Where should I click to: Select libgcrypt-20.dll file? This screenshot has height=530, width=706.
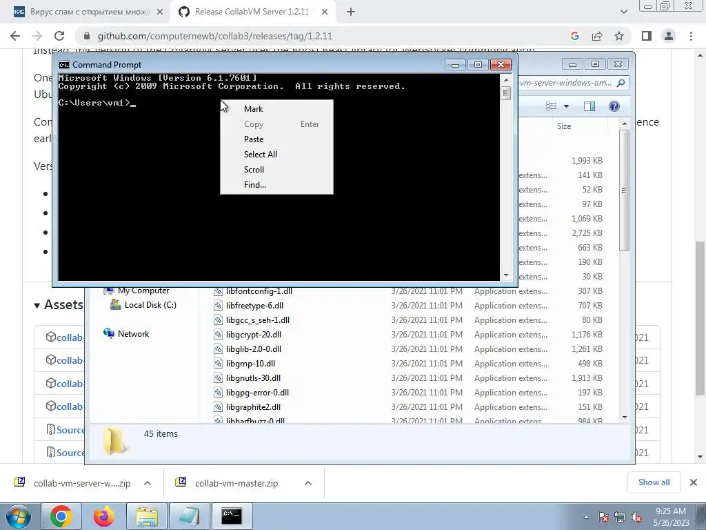click(x=254, y=335)
